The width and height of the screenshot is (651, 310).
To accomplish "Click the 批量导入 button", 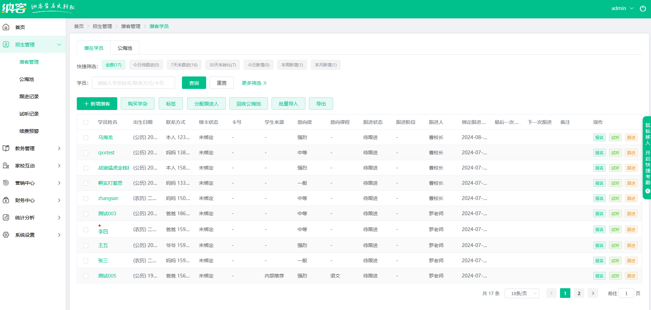I will (288, 104).
